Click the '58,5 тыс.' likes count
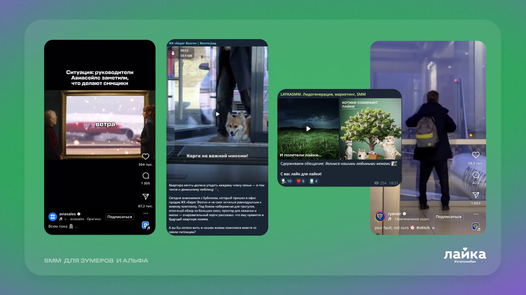The height and width of the screenshot is (295, 526). click(476, 163)
